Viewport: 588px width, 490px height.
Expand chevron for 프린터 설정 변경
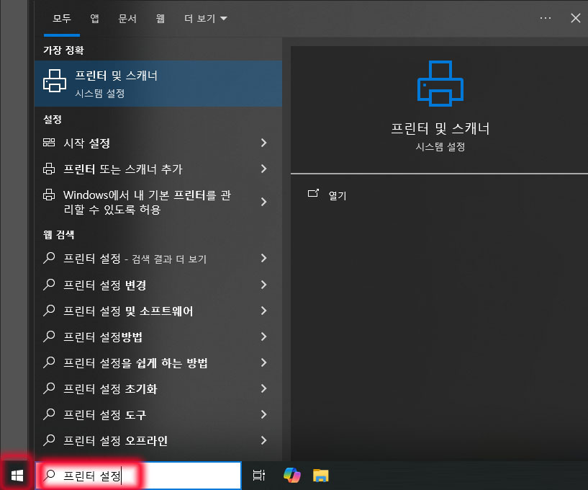click(x=263, y=285)
